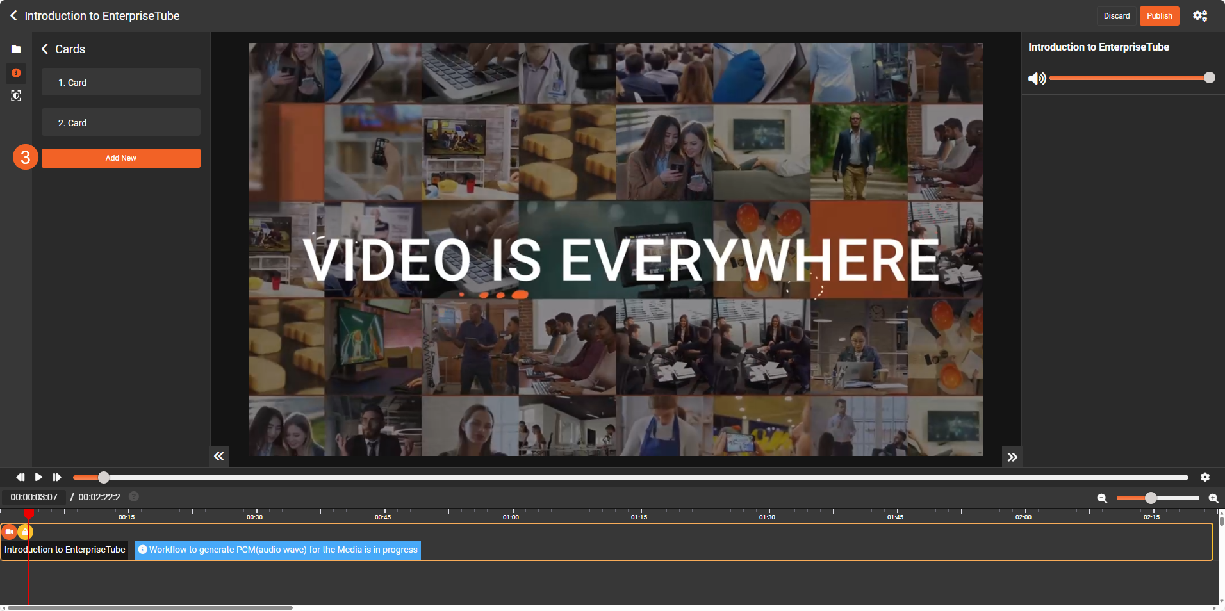This screenshot has width=1225, height=611.
Task: Collapse the right panel with double chevron
Action: click(x=1012, y=457)
